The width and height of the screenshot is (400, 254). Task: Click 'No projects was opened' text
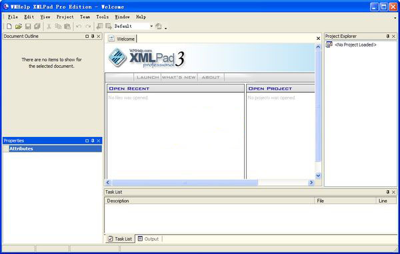[271, 98]
